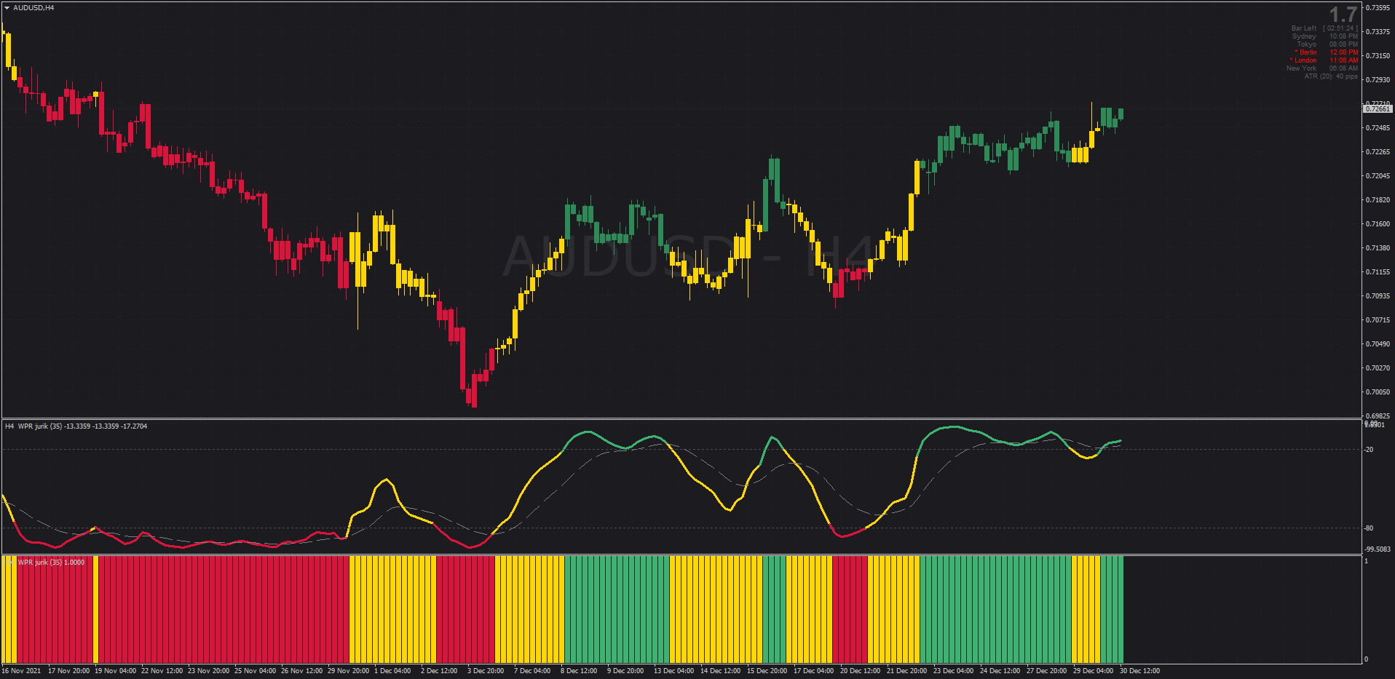
Task: Click the 0.72485 price axis label
Action: point(1378,128)
